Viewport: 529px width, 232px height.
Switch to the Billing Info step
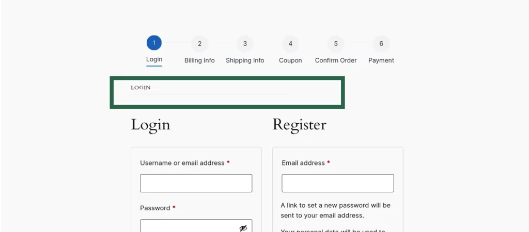199,60
